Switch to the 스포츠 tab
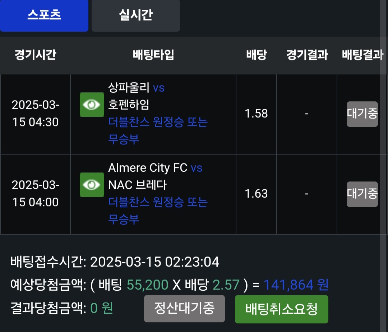 point(44,15)
